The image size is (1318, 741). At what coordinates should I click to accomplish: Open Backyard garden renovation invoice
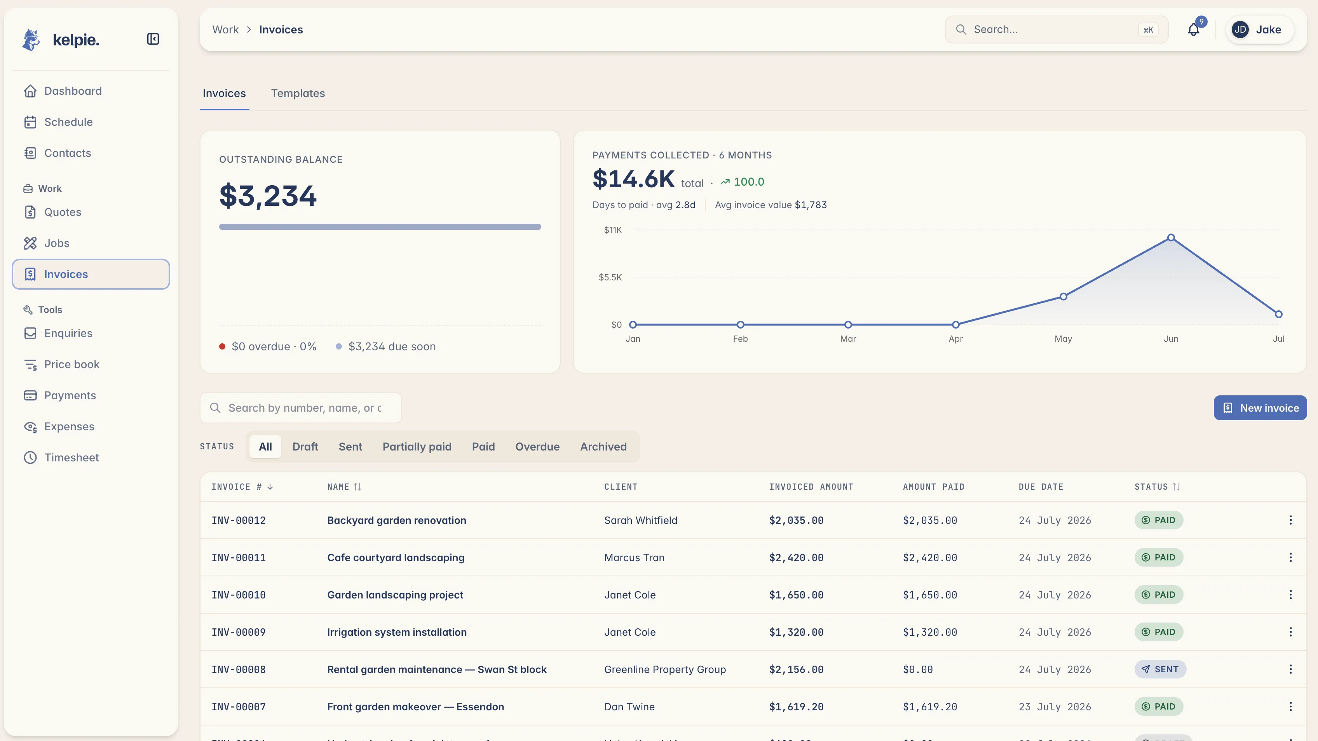(x=396, y=520)
